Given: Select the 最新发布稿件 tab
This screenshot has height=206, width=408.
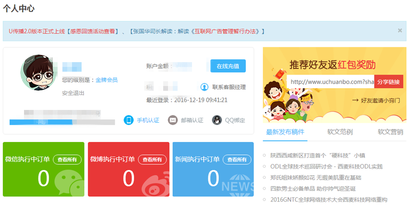Looking at the screenshot, I should coord(285,132).
